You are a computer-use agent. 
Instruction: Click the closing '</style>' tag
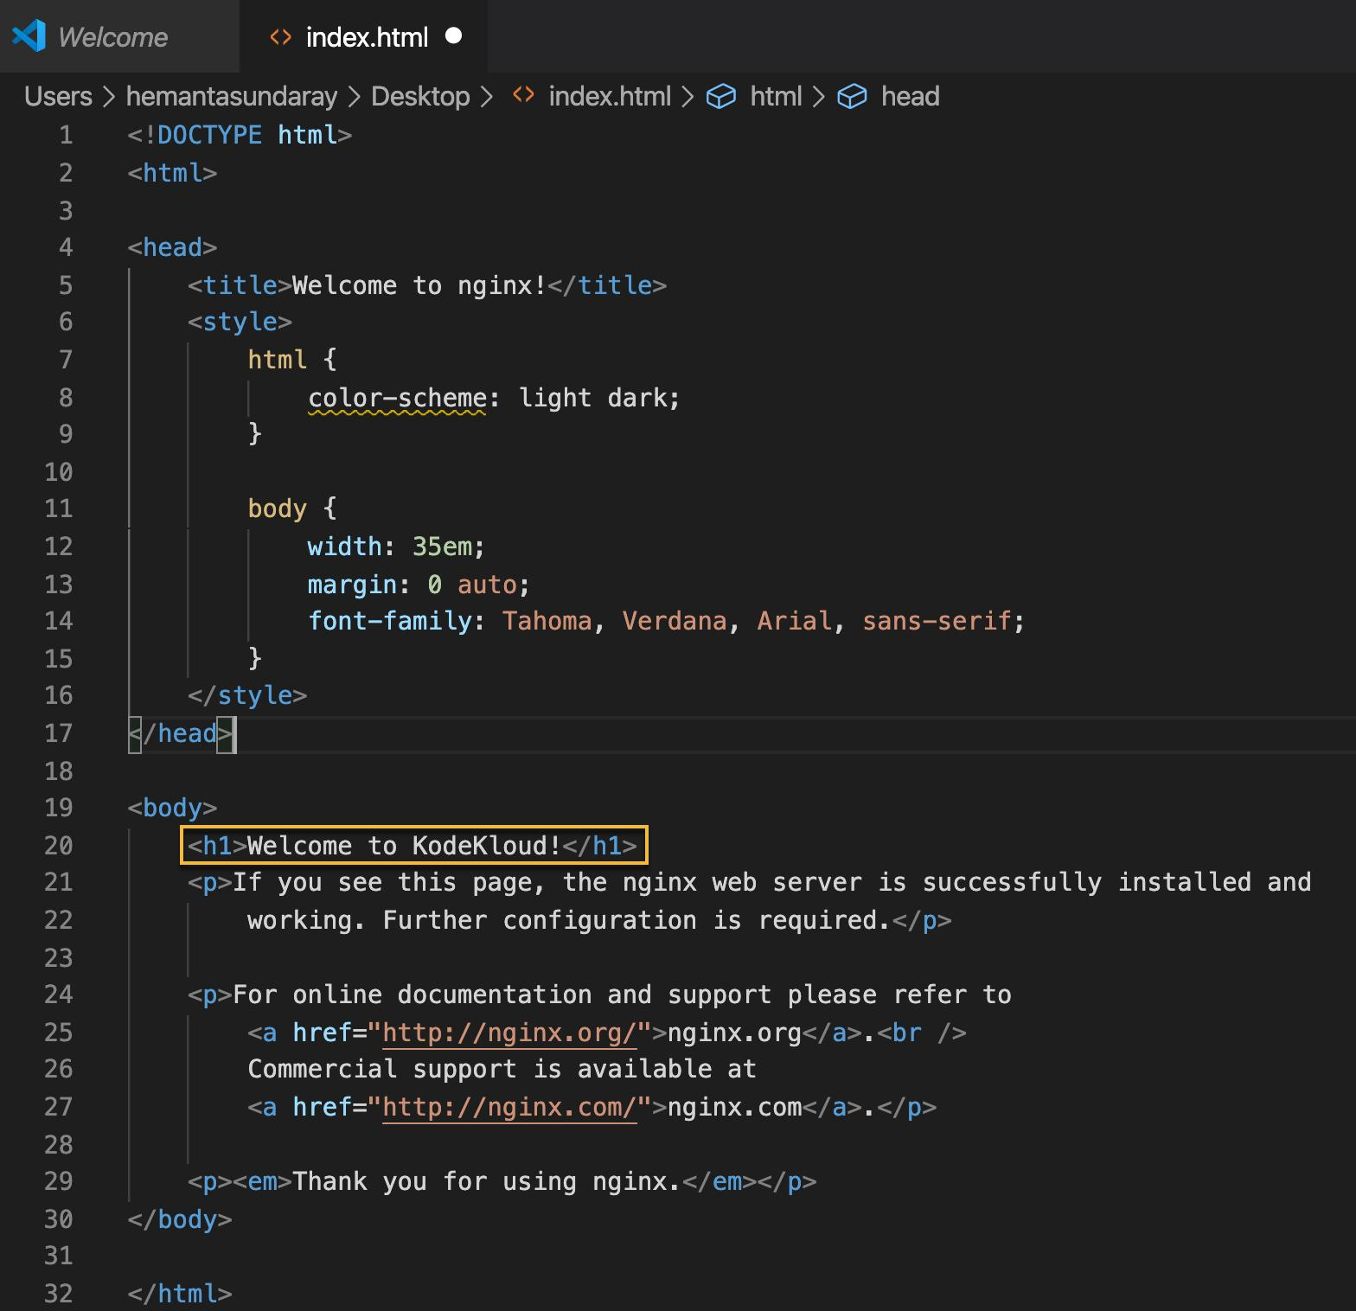pyautogui.click(x=247, y=695)
